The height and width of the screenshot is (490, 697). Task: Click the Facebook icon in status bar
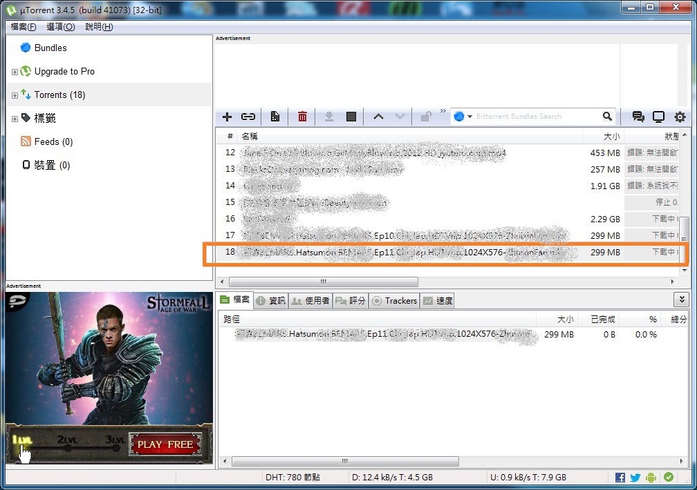620,478
